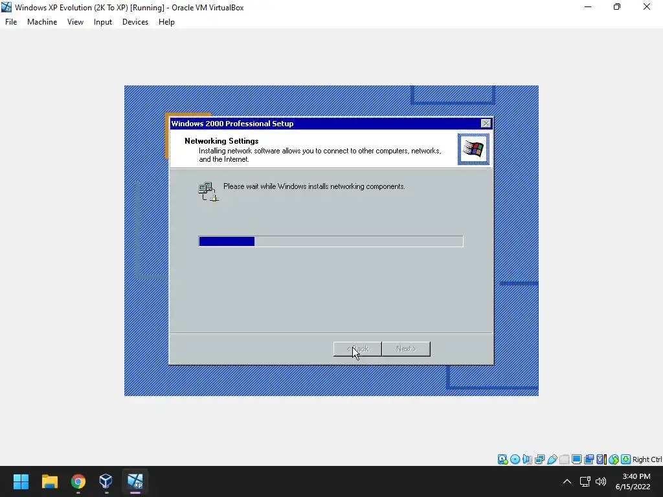Open the mouse integration status icon

[x=614, y=459]
